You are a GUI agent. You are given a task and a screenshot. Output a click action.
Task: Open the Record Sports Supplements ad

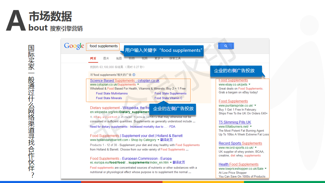point(240,143)
